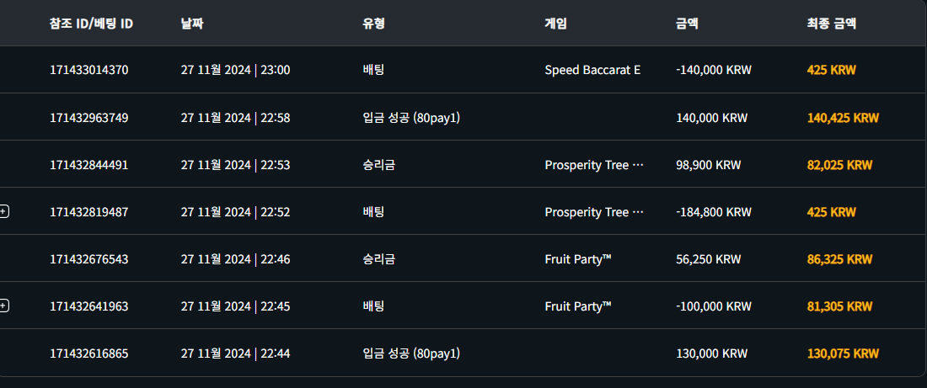Select the 최종 금액 column header
Viewport: 927px width, 388px height.
pyautogui.click(x=832, y=24)
